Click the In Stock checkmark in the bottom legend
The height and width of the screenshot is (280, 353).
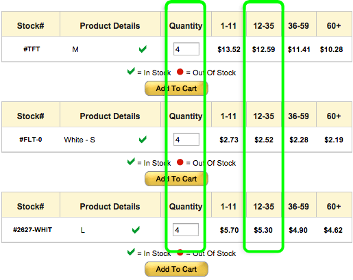(131, 252)
